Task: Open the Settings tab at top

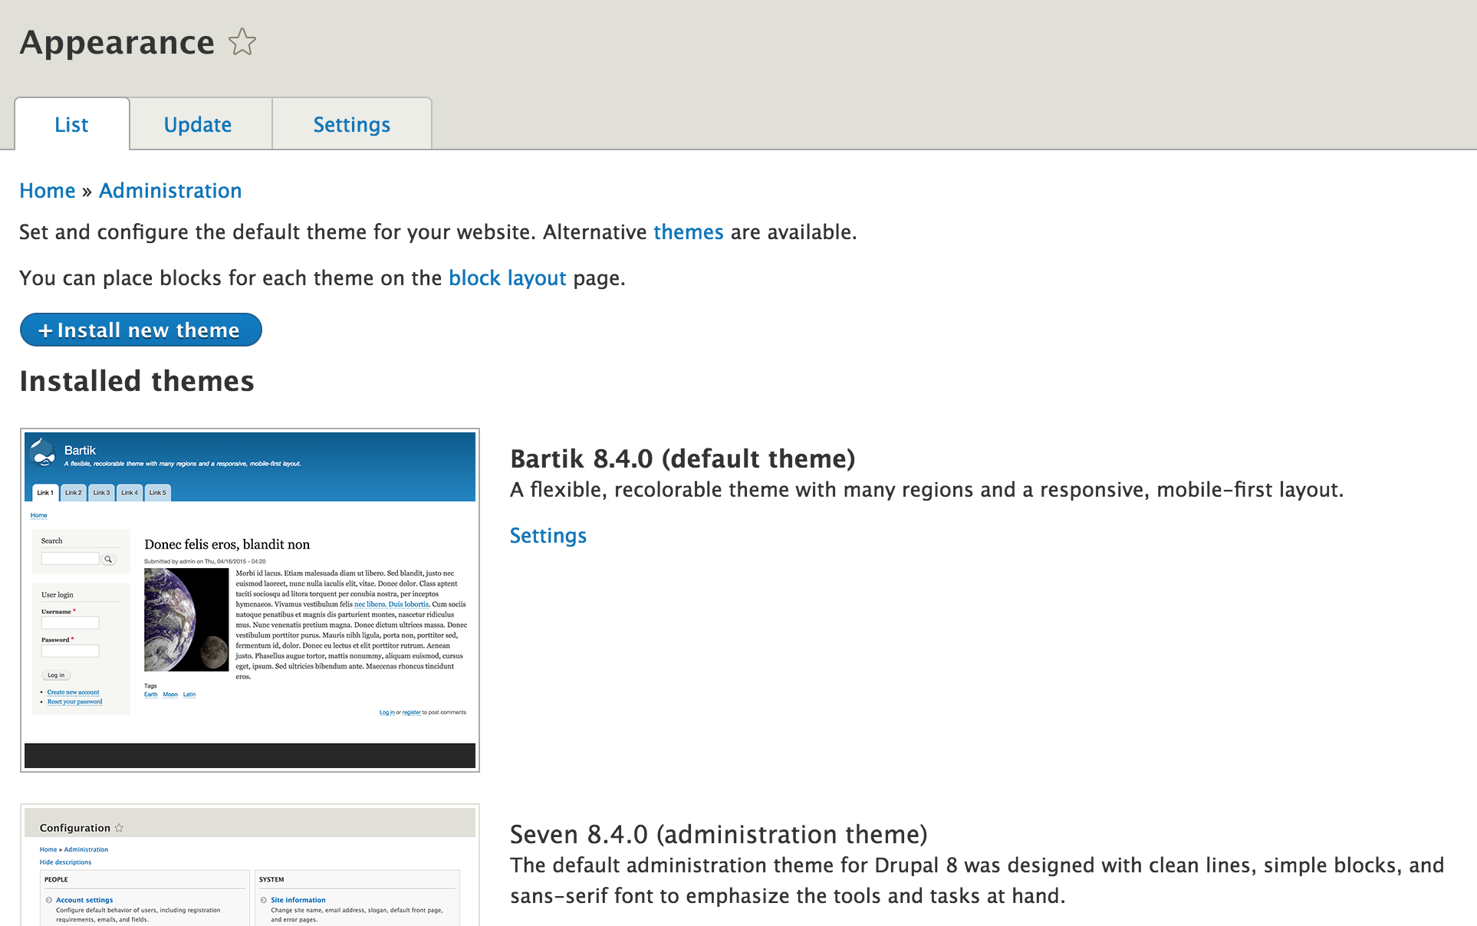Action: pyautogui.click(x=352, y=124)
